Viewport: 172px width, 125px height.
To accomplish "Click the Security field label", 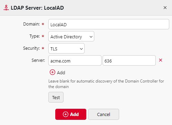I will [31, 48].
